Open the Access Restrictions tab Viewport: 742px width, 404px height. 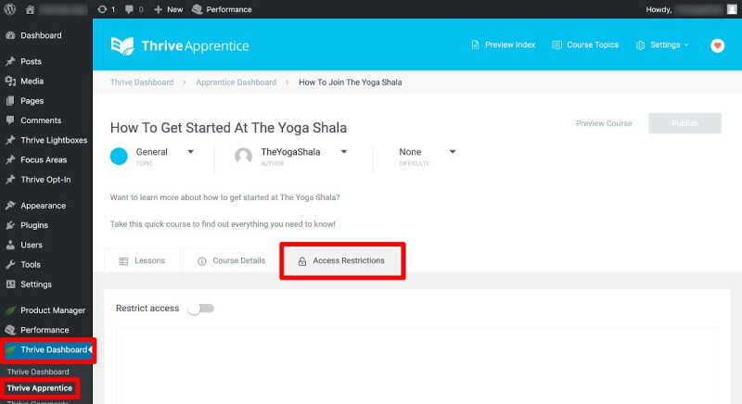(x=341, y=261)
